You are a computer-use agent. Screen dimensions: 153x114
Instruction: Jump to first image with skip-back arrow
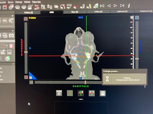103,5
